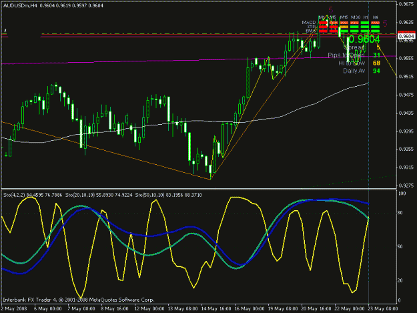Click the 16 May 00:00 time label

[x=250, y=308]
